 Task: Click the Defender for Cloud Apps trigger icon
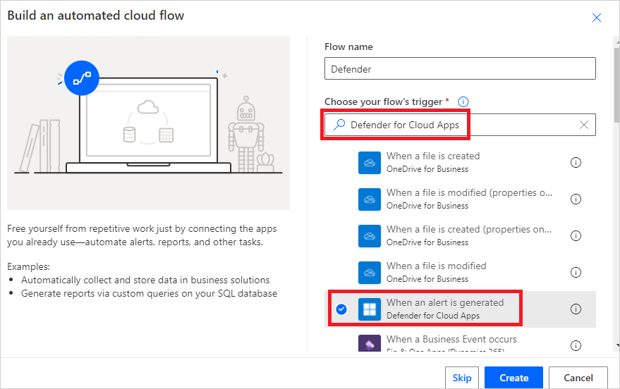[x=369, y=309]
